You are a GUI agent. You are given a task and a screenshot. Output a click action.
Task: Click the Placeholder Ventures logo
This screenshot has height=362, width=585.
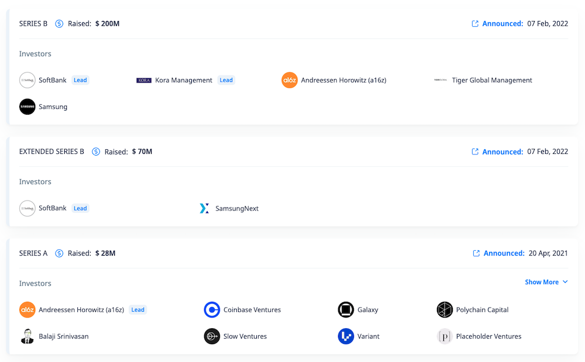click(445, 336)
